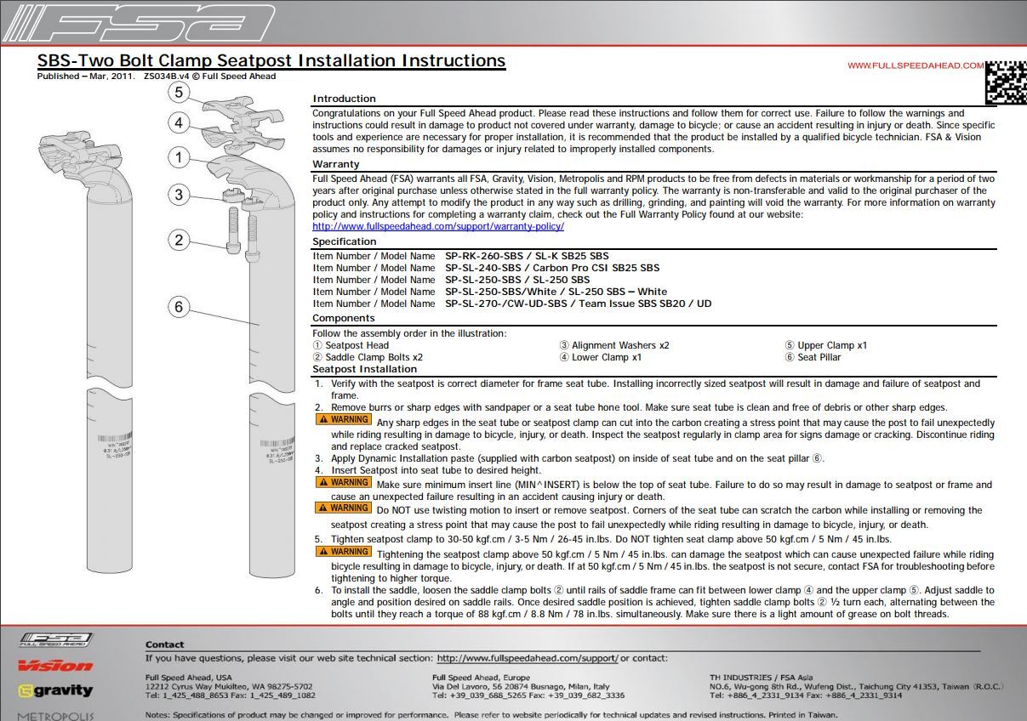This screenshot has width=1027, height=721.
Task: Click callout number 3 on the exploded diagram
Action: click(179, 195)
